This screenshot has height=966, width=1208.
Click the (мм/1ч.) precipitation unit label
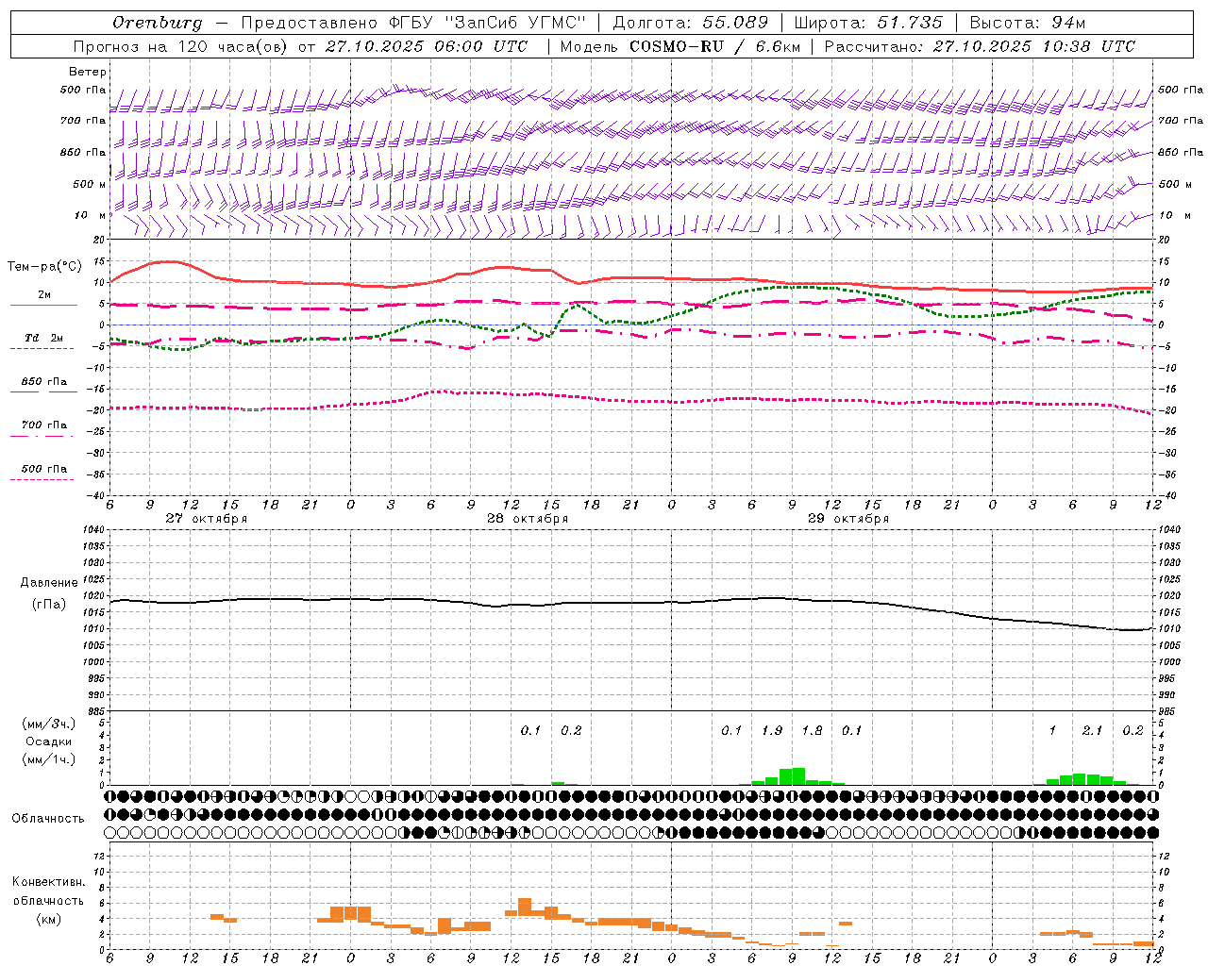pyautogui.click(x=49, y=759)
